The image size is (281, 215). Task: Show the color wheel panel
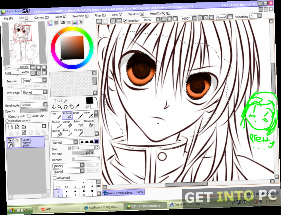50,23
